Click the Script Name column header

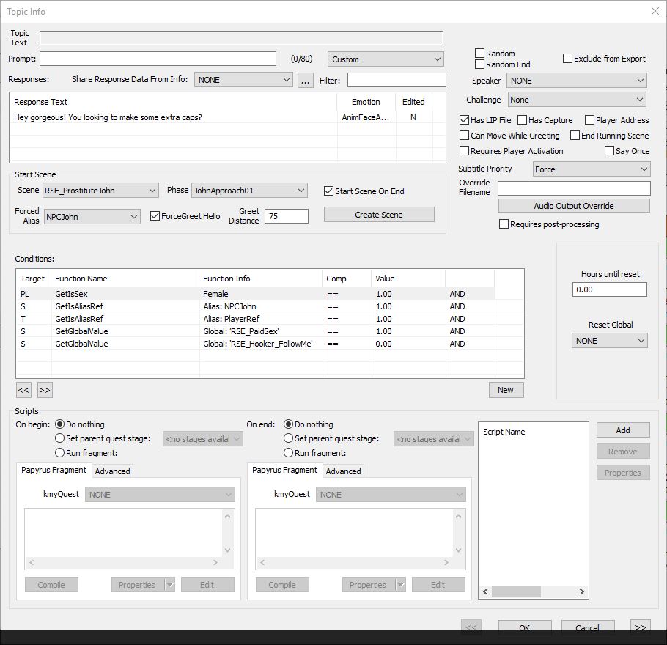[534, 432]
